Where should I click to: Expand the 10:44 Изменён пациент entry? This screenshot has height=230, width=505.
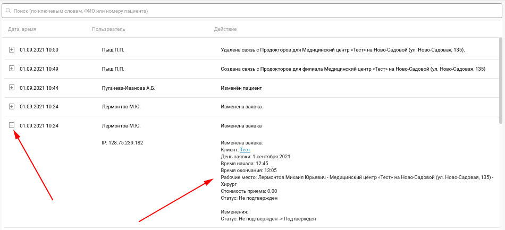click(12, 88)
